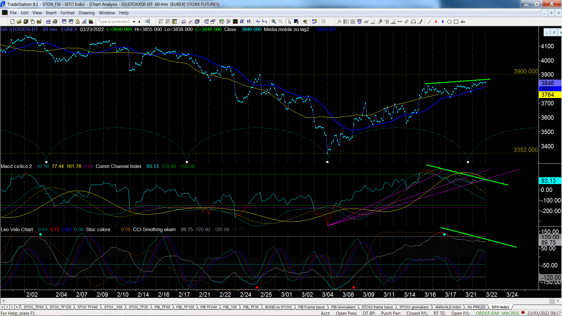Image resolution: width=562 pixels, height=316 pixels.
Task: Click the yellow padlock toolbar icon
Action: point(78,22)
